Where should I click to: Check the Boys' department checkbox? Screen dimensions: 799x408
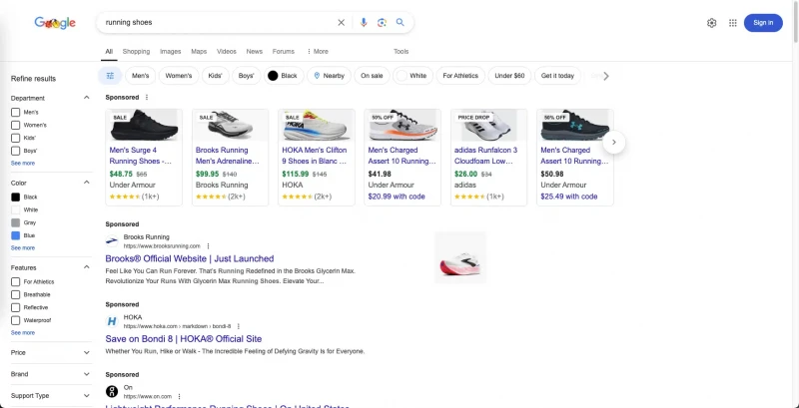pos(15,151)
